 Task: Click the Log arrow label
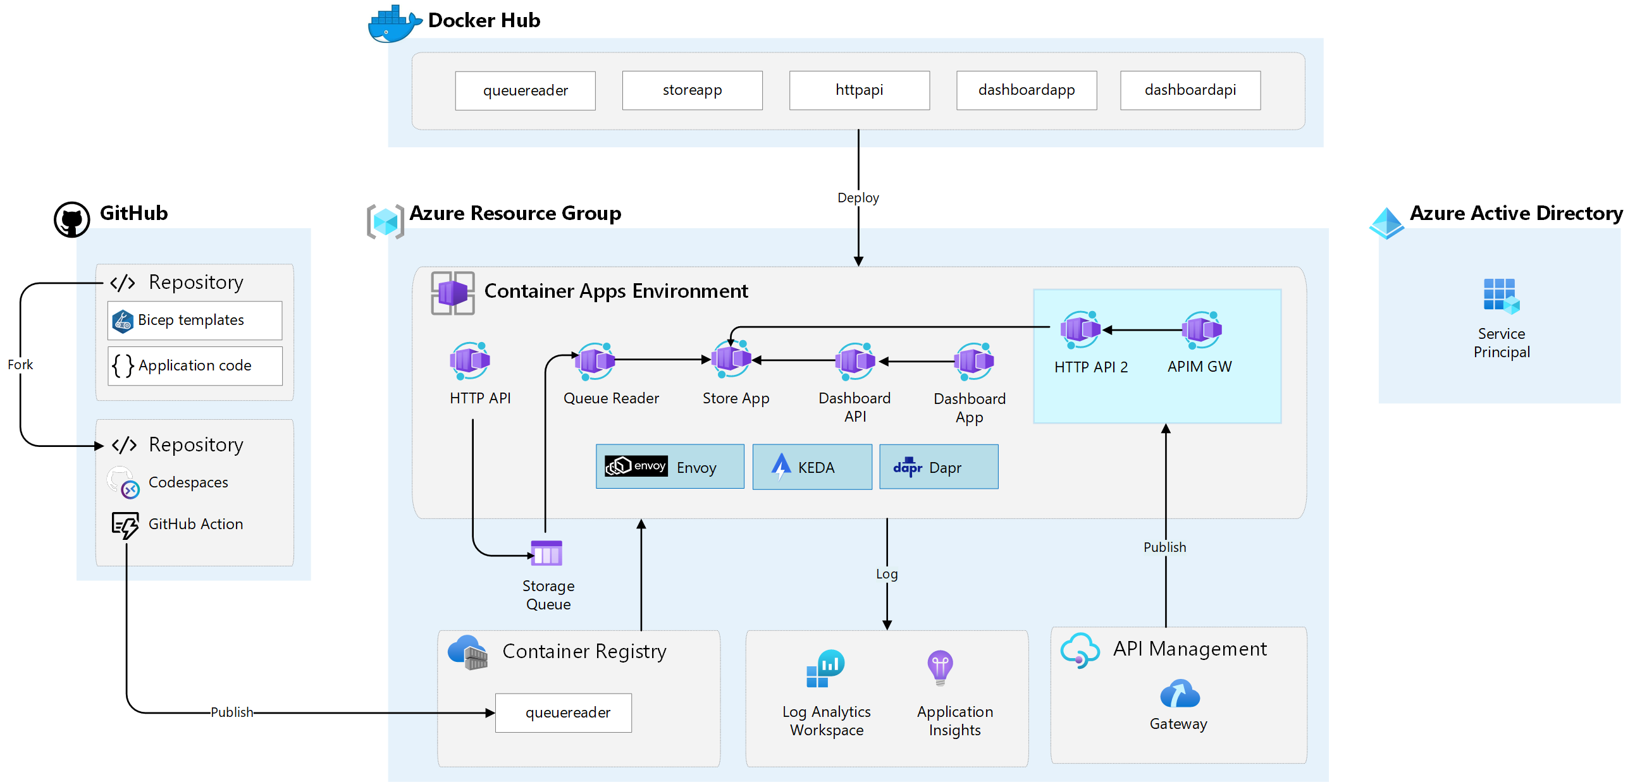pyautogui.click(x=886, y=574)
